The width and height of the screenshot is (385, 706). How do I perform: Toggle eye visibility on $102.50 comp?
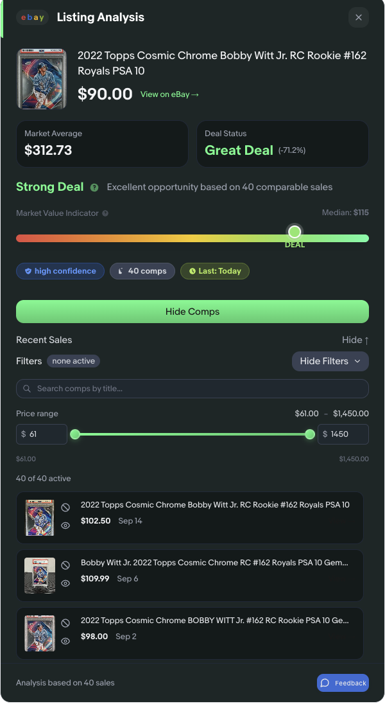coord(65,525)
